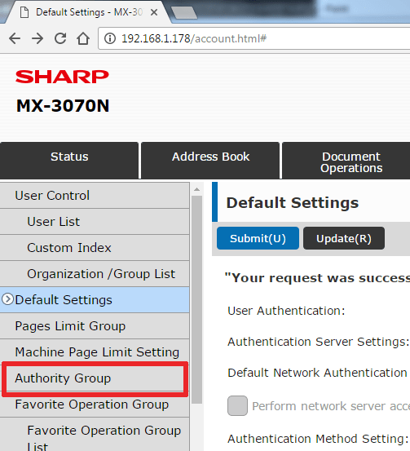The height and width of the screenshot is (451, 410).
Task: Click the User Authentication label
Action: click(286, 311)
